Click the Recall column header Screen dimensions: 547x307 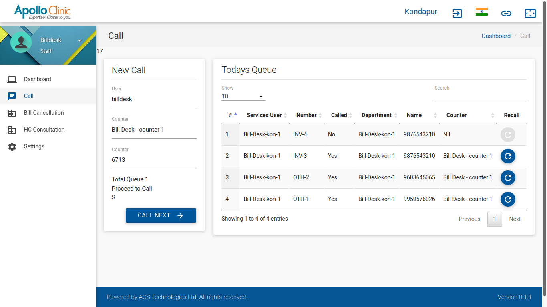click(511, 115)
